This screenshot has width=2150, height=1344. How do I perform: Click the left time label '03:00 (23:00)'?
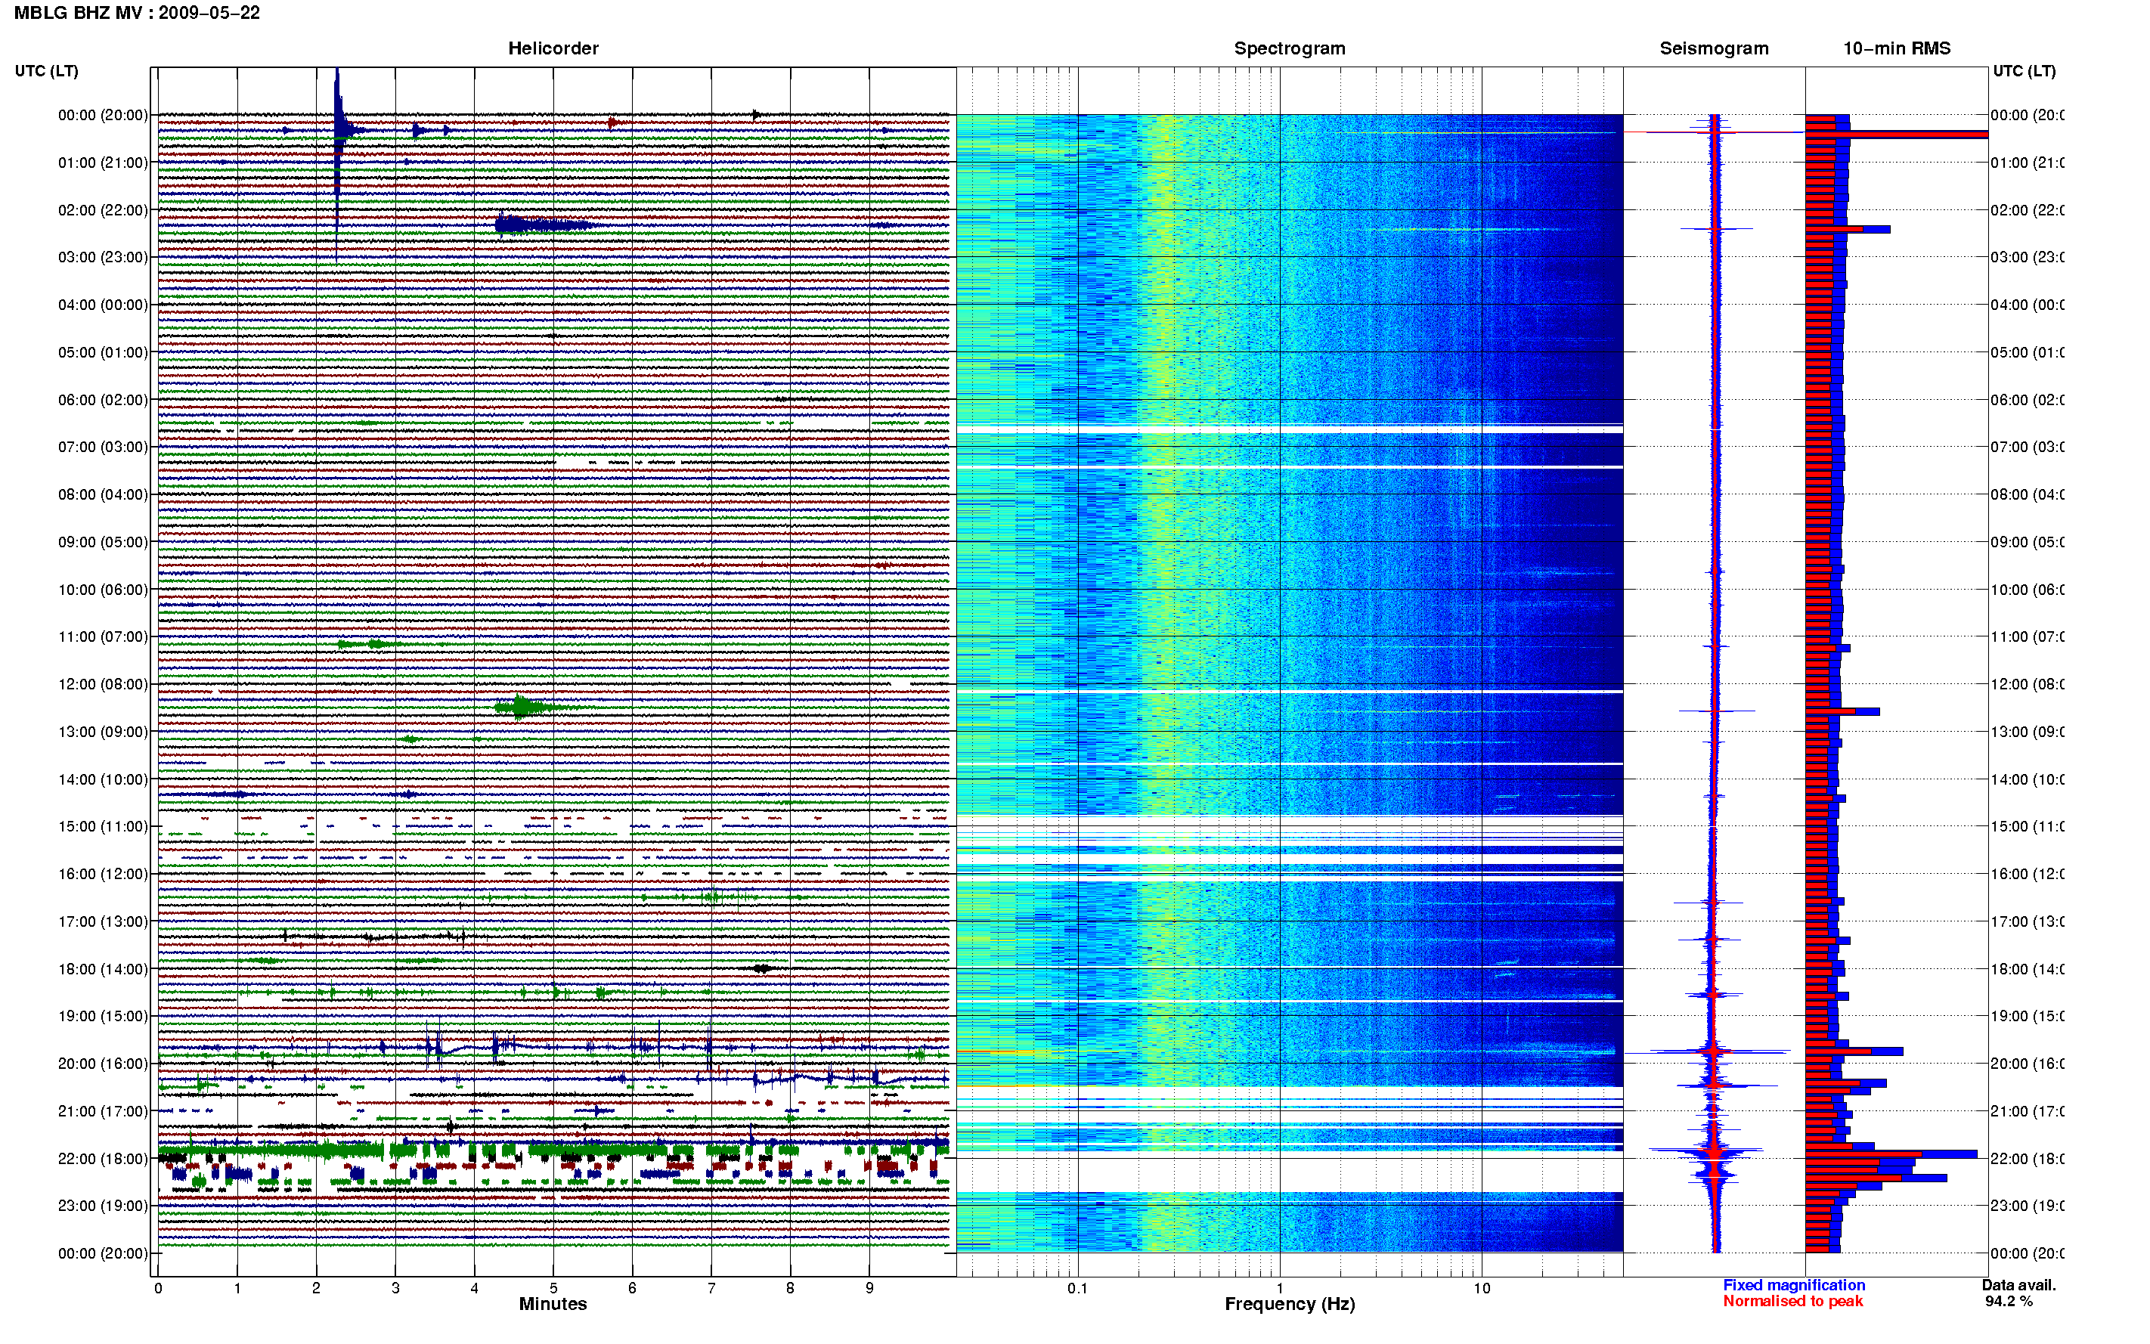pos(103,257)
